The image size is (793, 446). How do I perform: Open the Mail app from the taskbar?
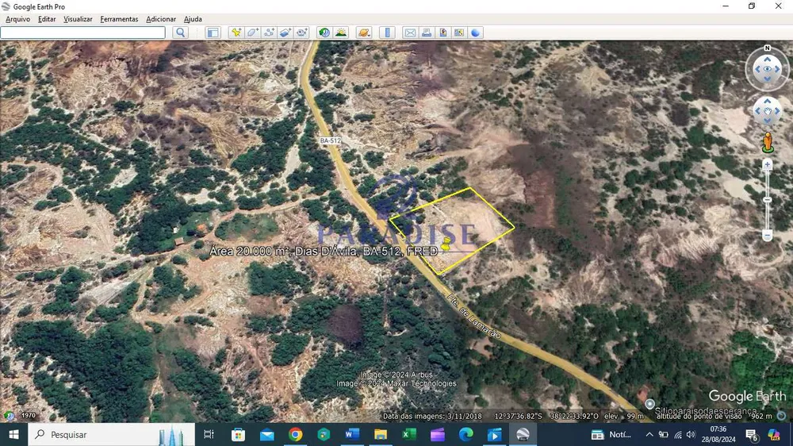(x=267, y=434)
